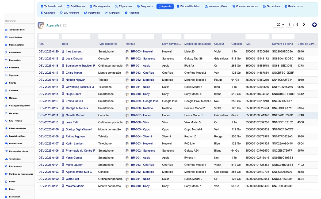Click the Clients sidebar person icon

click(6, 83)
